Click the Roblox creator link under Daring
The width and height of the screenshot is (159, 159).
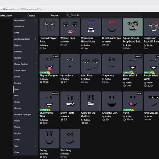point(45,154)
